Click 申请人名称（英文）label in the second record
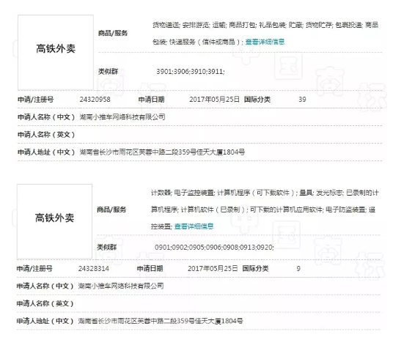This screenshot has height=337, width=393. point(45,303)
